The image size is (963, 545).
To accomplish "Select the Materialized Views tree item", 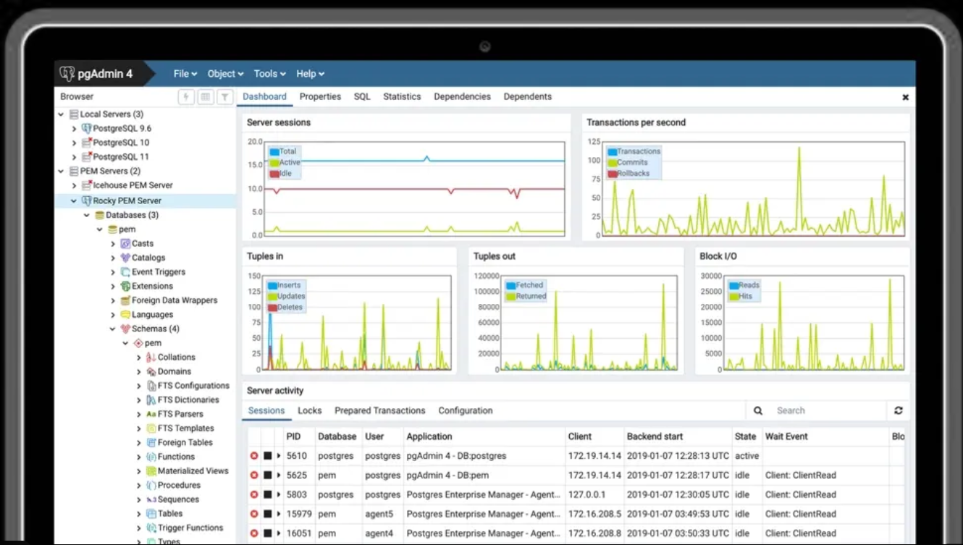I will [193, 471].
